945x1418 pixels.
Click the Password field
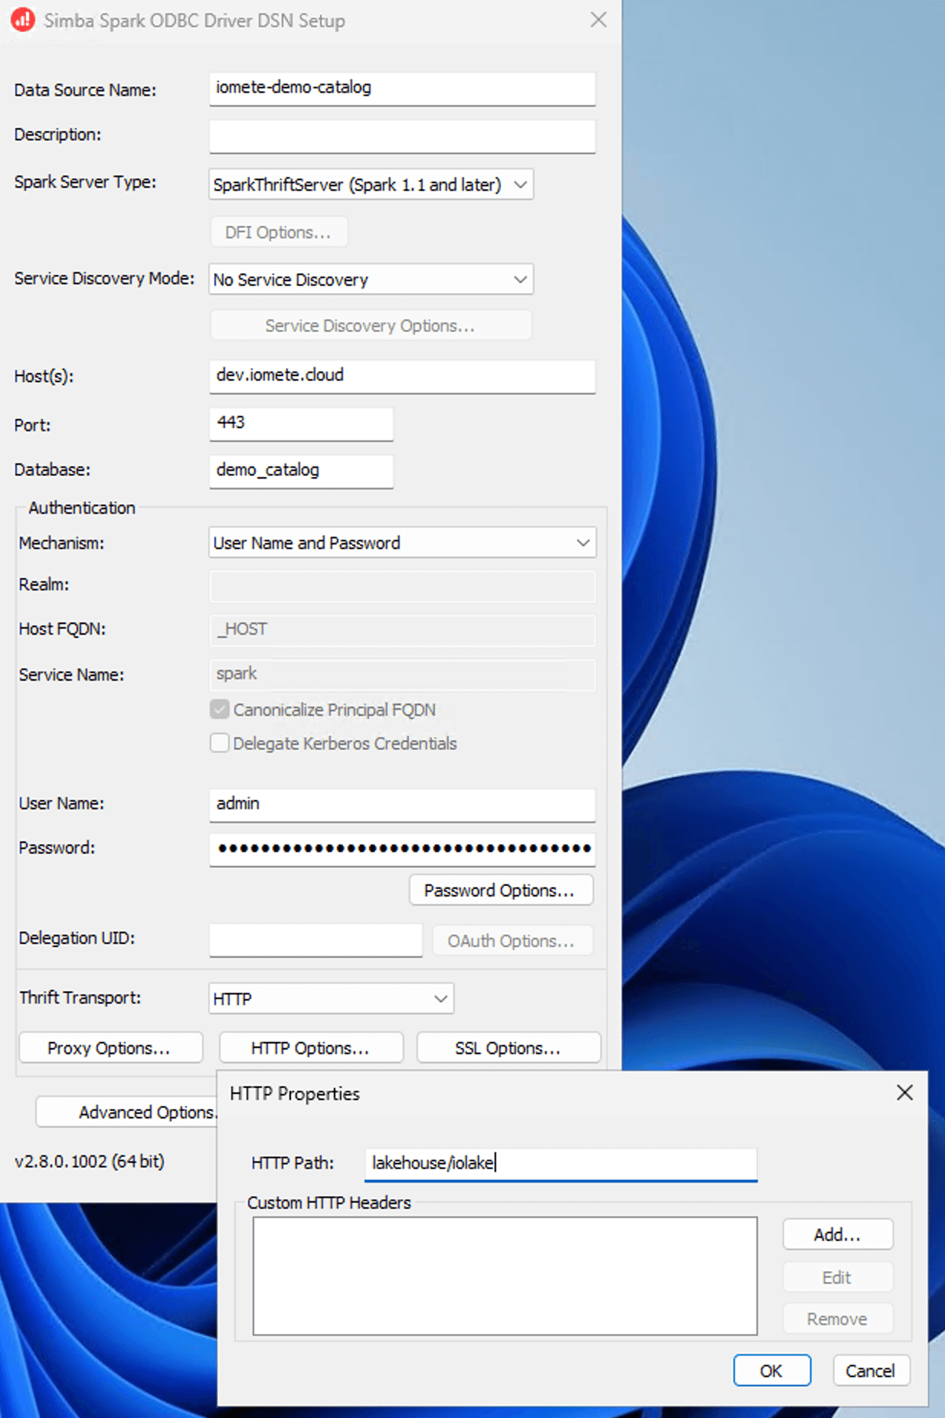(x=402, y=850)
